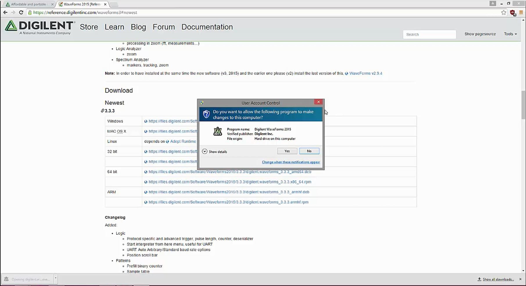Click No in the UAC dialog
This screenshot has height=286, width=526.
309,151
